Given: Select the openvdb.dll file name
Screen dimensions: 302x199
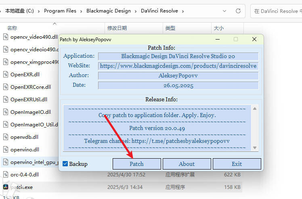Looking at the screenshot, I should (x=25, y=137).
